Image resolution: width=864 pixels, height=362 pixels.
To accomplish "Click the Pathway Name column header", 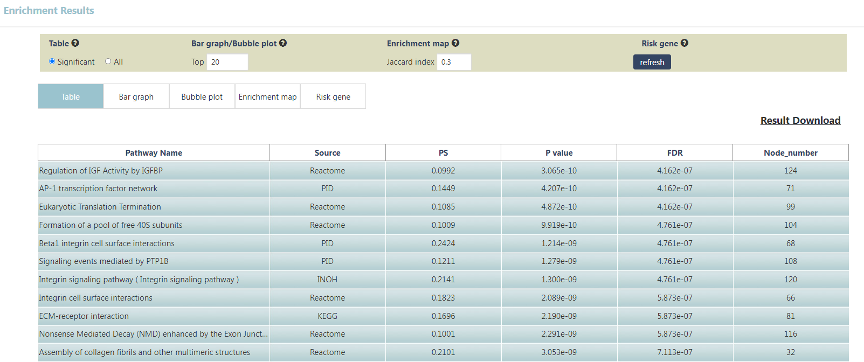I will pos(154,152).
